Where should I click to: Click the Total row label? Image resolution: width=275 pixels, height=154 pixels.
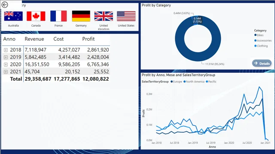pos(16,79)
